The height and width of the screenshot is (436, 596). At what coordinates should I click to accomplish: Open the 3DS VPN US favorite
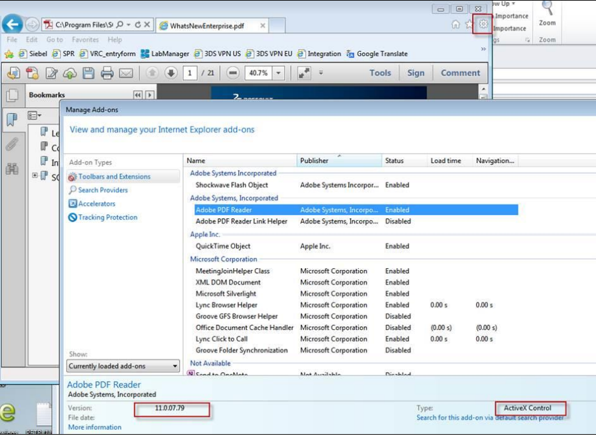click(x=217, y=54)
